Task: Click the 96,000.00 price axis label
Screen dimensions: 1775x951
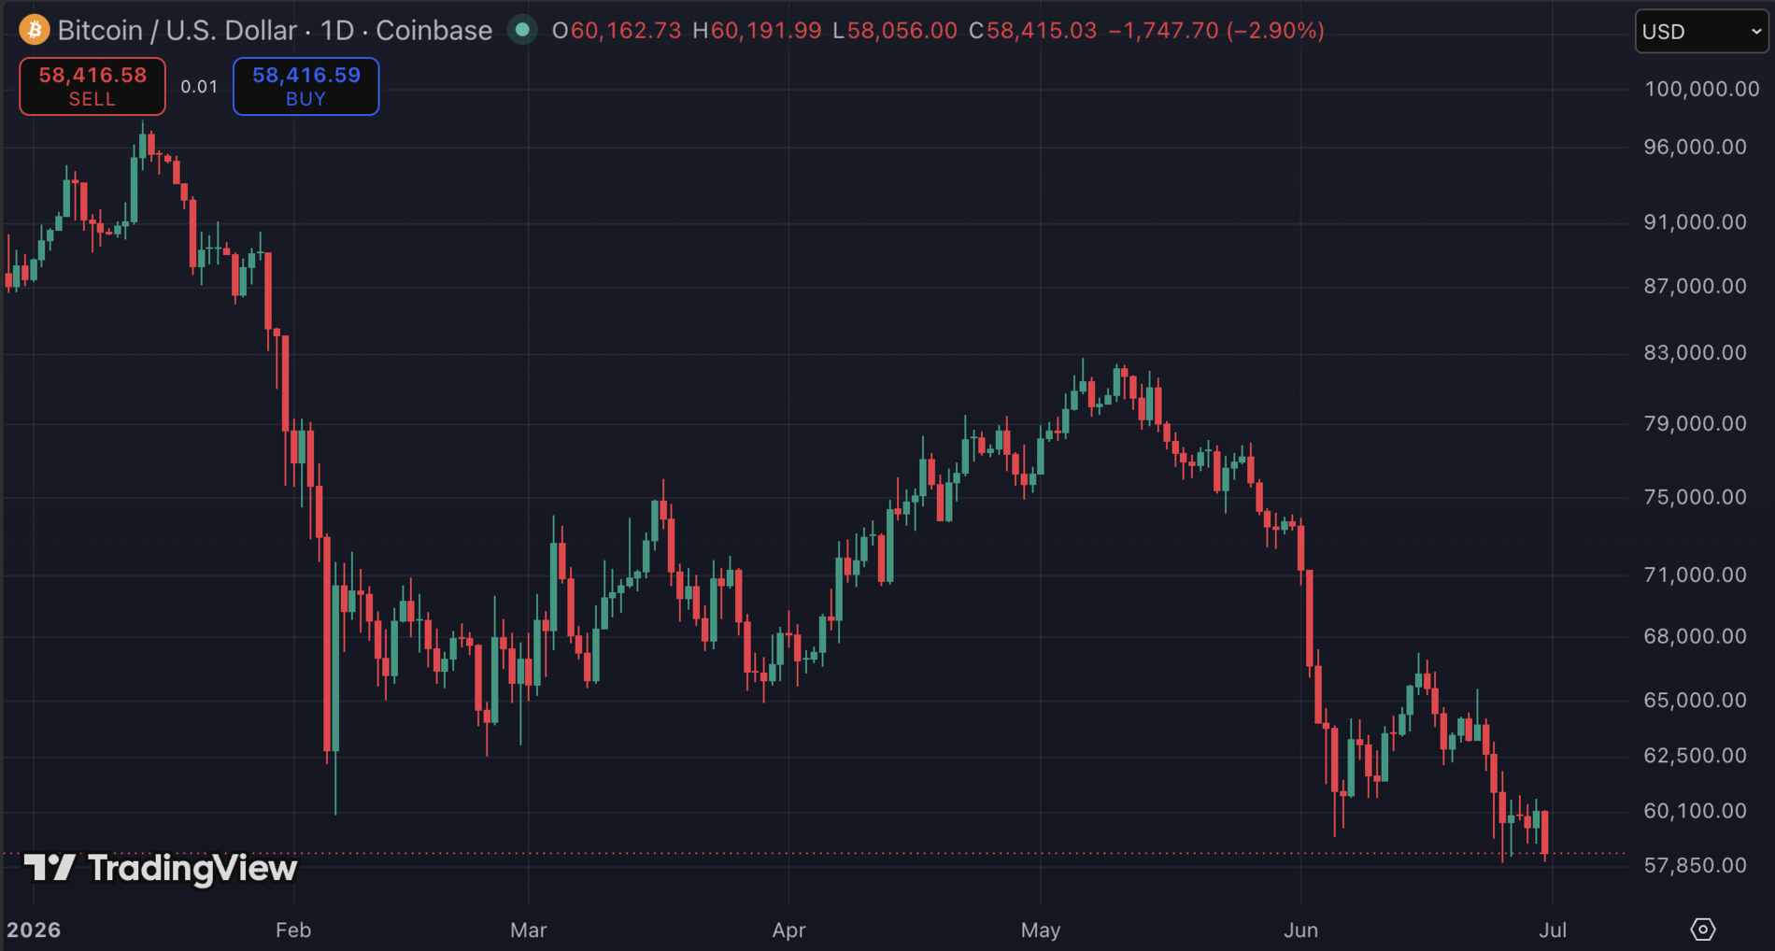Action: 1695,147
